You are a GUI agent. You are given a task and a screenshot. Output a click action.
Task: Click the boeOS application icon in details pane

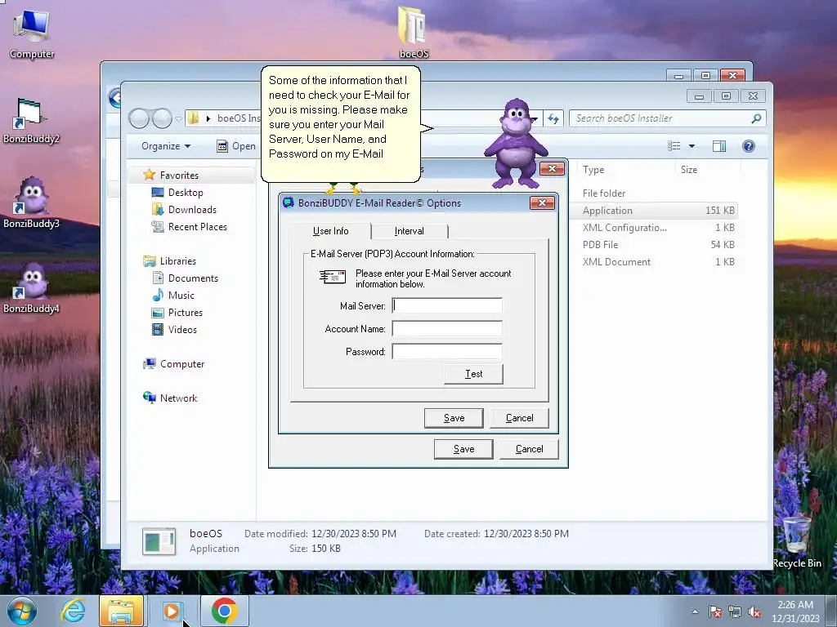point(159,541)
